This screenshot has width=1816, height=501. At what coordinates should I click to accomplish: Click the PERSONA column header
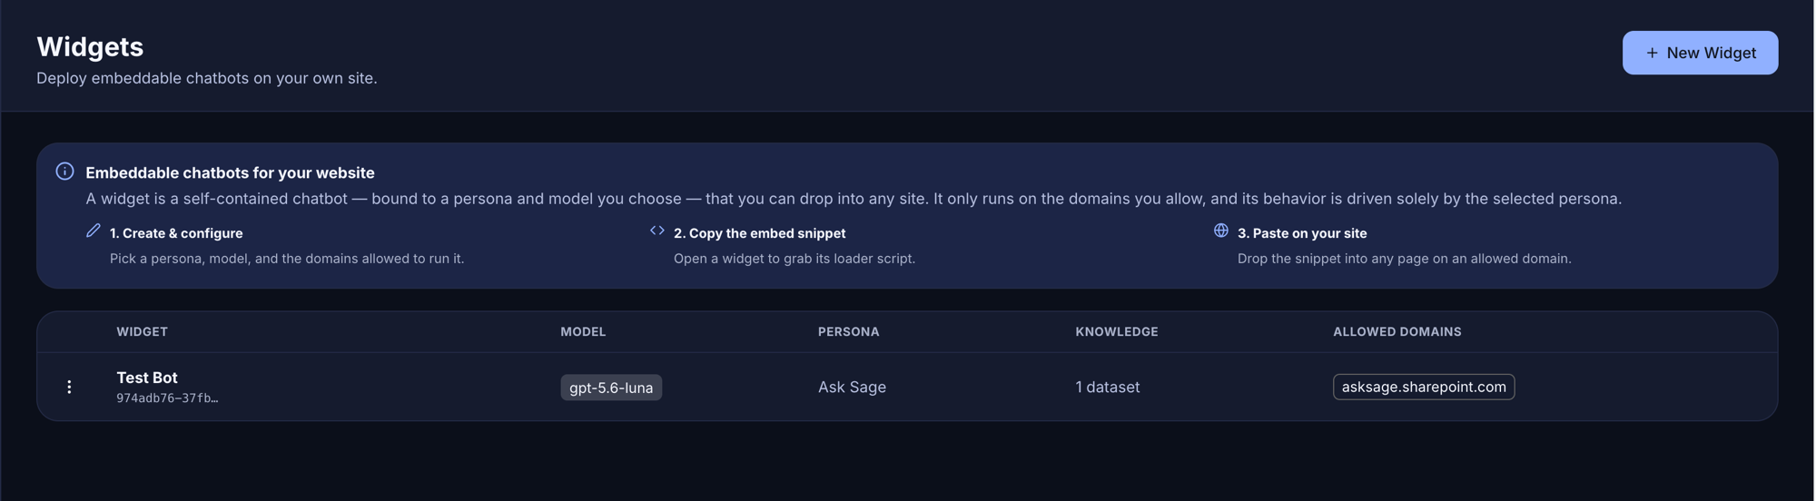848,331
